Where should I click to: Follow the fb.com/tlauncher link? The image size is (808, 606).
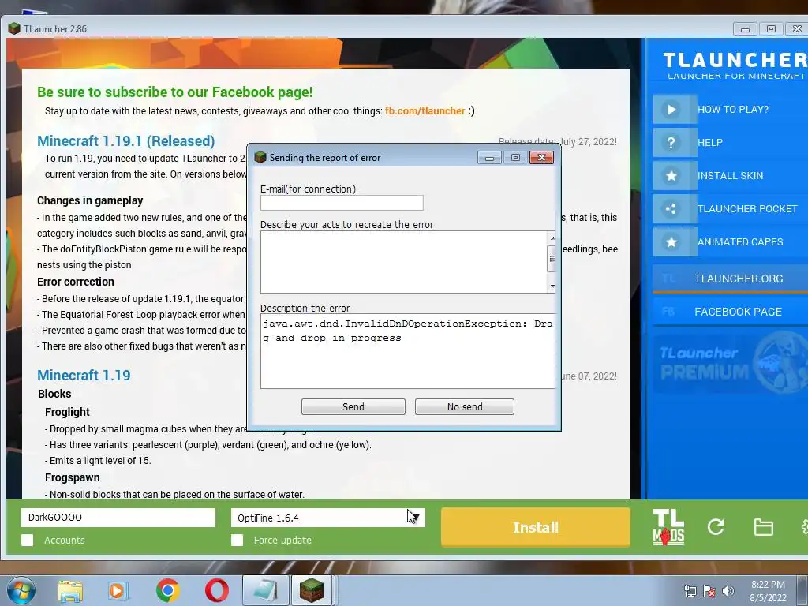tap(425, 110)
